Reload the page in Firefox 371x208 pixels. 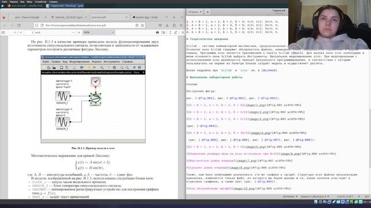click(19, 25)
